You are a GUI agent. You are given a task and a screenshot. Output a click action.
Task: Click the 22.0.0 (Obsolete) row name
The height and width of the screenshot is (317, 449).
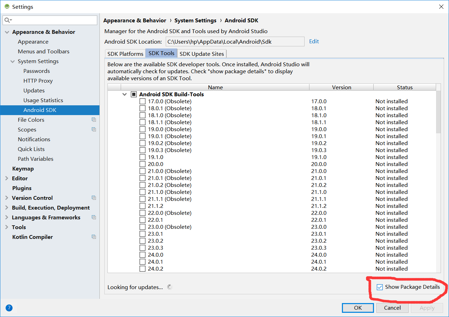[x=170, y=213]
